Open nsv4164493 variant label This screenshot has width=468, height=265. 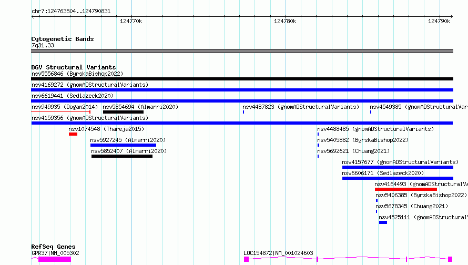(x=421, y=184)
